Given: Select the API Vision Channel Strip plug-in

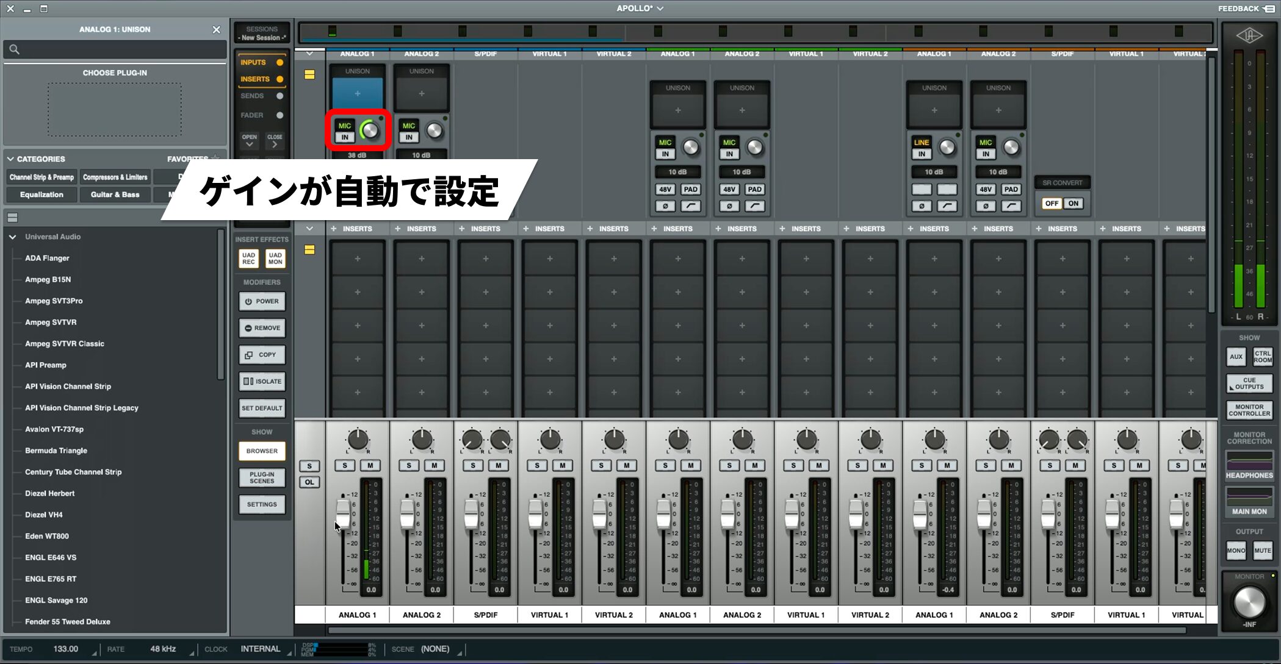Looking at the screenshot, I should point(68,387).
